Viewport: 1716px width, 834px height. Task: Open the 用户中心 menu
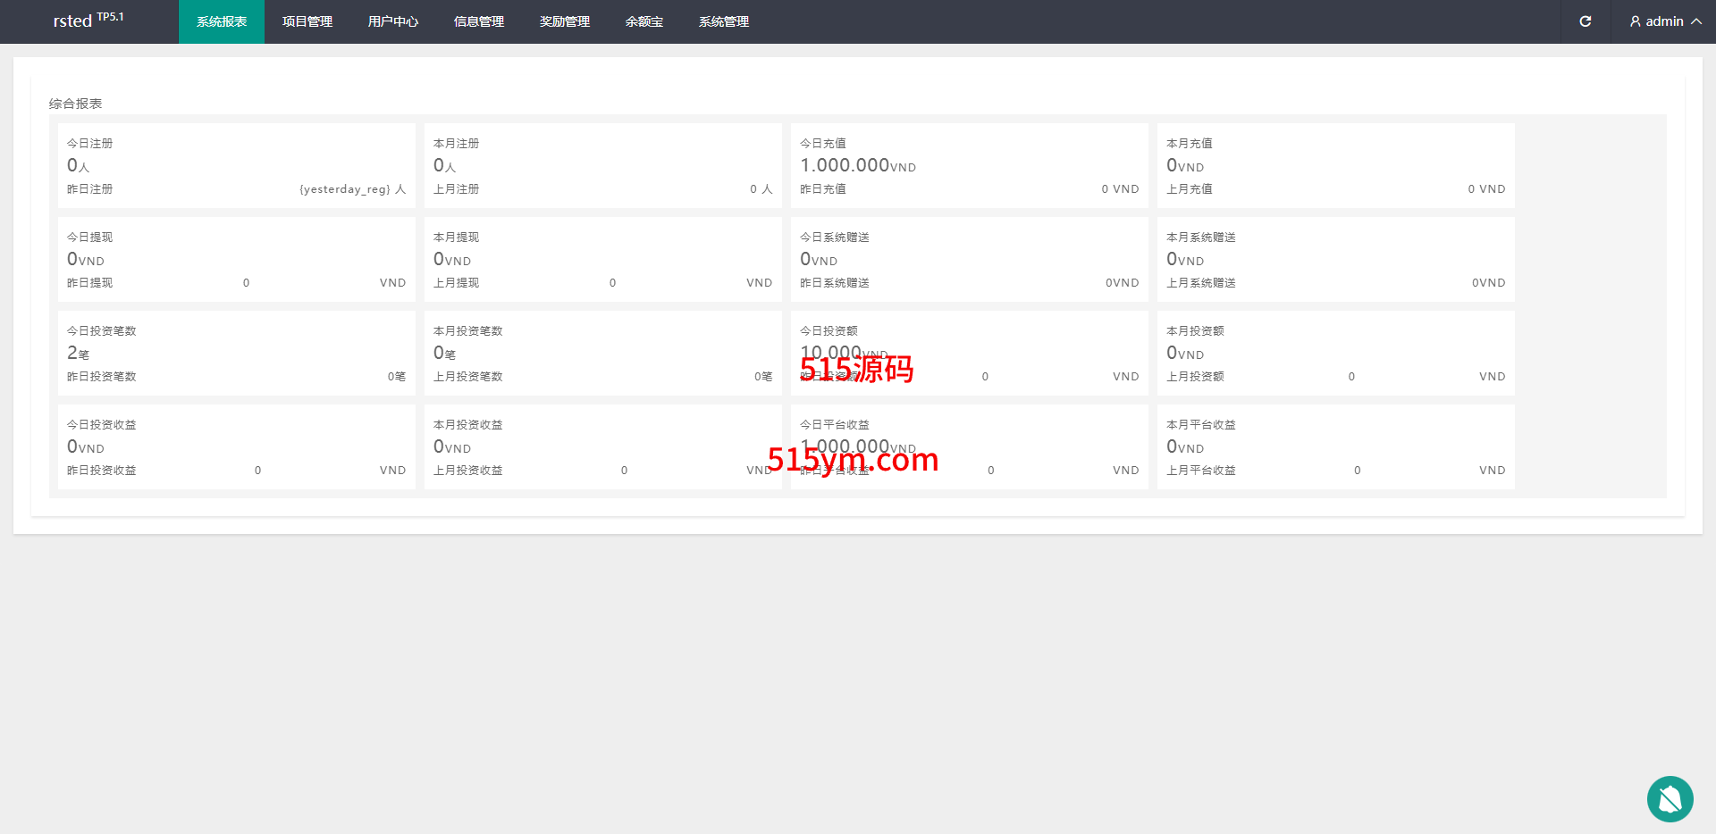tap(393, 21)
